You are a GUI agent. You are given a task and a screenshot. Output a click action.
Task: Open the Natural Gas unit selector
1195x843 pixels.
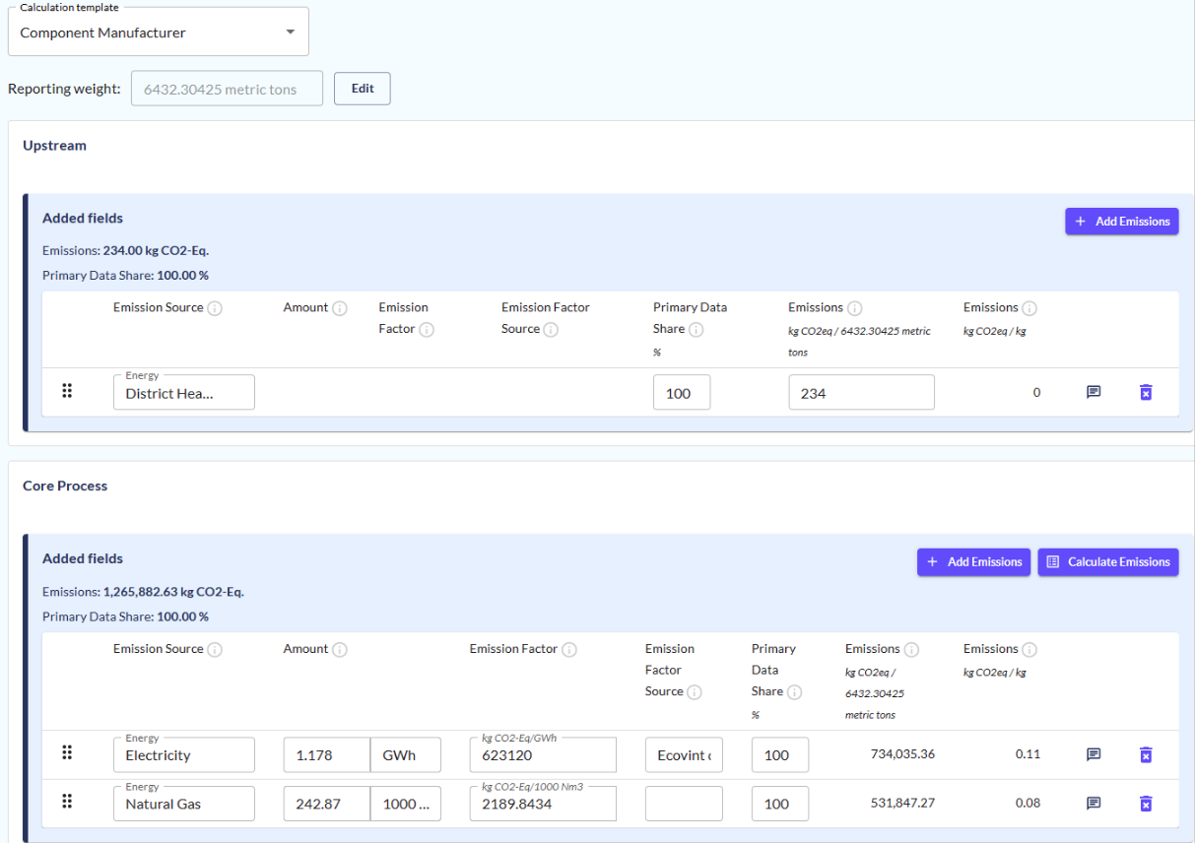click(405, 804)
